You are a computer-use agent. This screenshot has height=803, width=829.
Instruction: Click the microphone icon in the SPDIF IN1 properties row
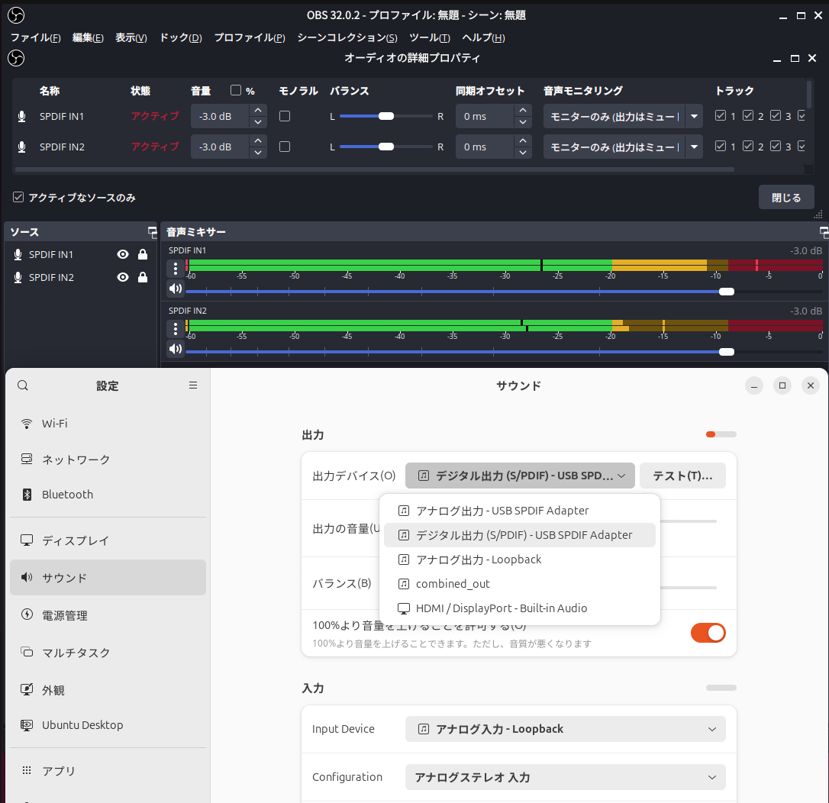(21, 116)
